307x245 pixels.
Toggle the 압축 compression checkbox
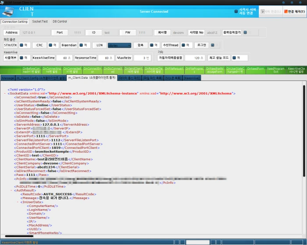(x=152, y=45)
